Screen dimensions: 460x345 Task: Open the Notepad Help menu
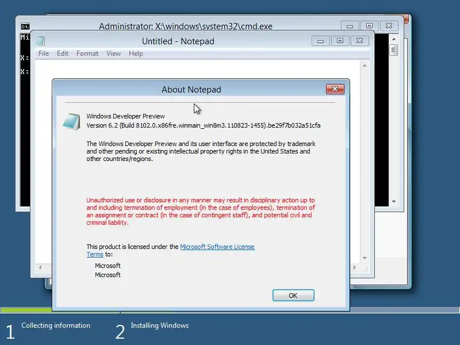pyautogui.click(x=136, y=53)
